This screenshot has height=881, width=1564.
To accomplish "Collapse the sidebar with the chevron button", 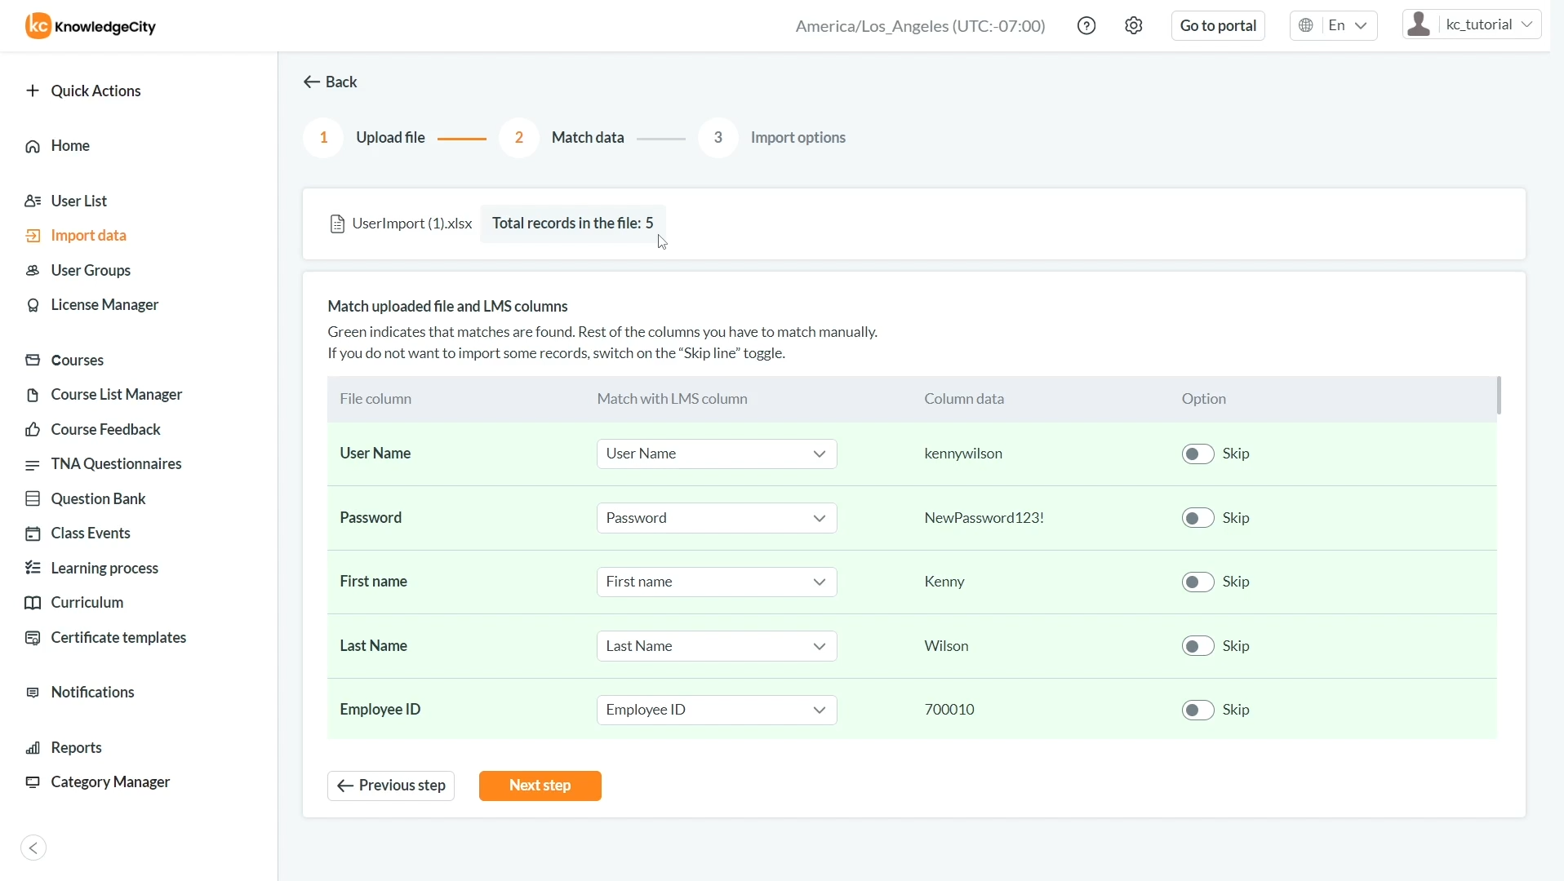I will [x=33, y=848].
